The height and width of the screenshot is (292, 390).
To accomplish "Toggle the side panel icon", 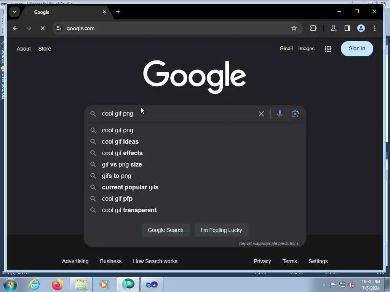I will 347,28.
